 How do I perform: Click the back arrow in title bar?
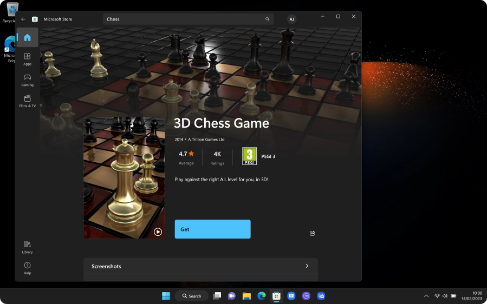click(23, 19)
